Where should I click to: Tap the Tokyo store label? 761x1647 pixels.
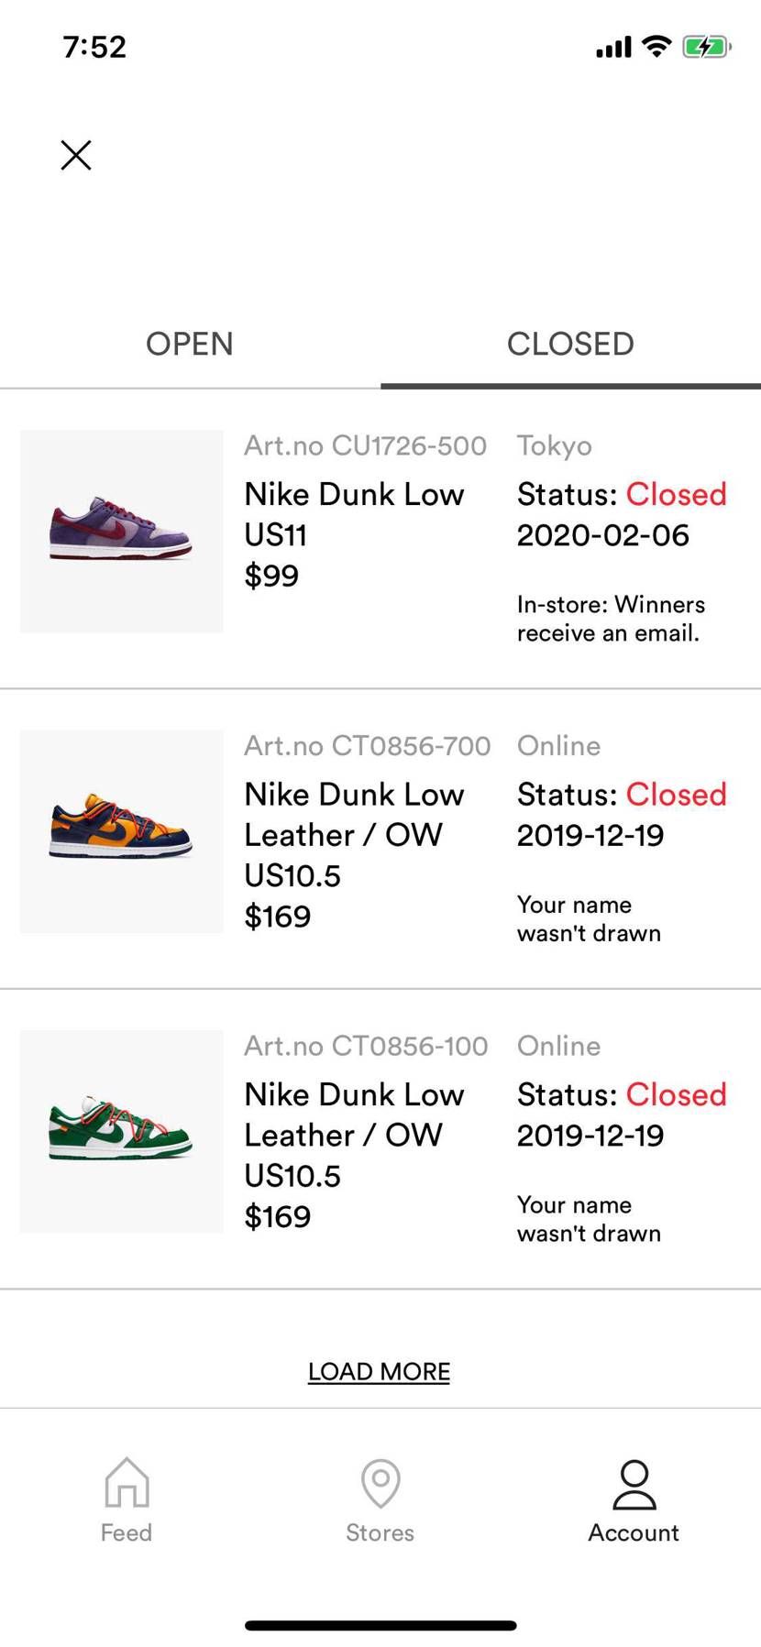(x=555, y=446)
